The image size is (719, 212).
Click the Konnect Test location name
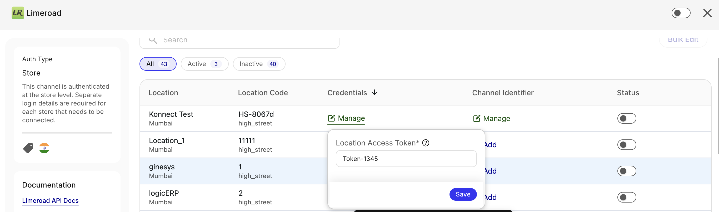(171, 114)
